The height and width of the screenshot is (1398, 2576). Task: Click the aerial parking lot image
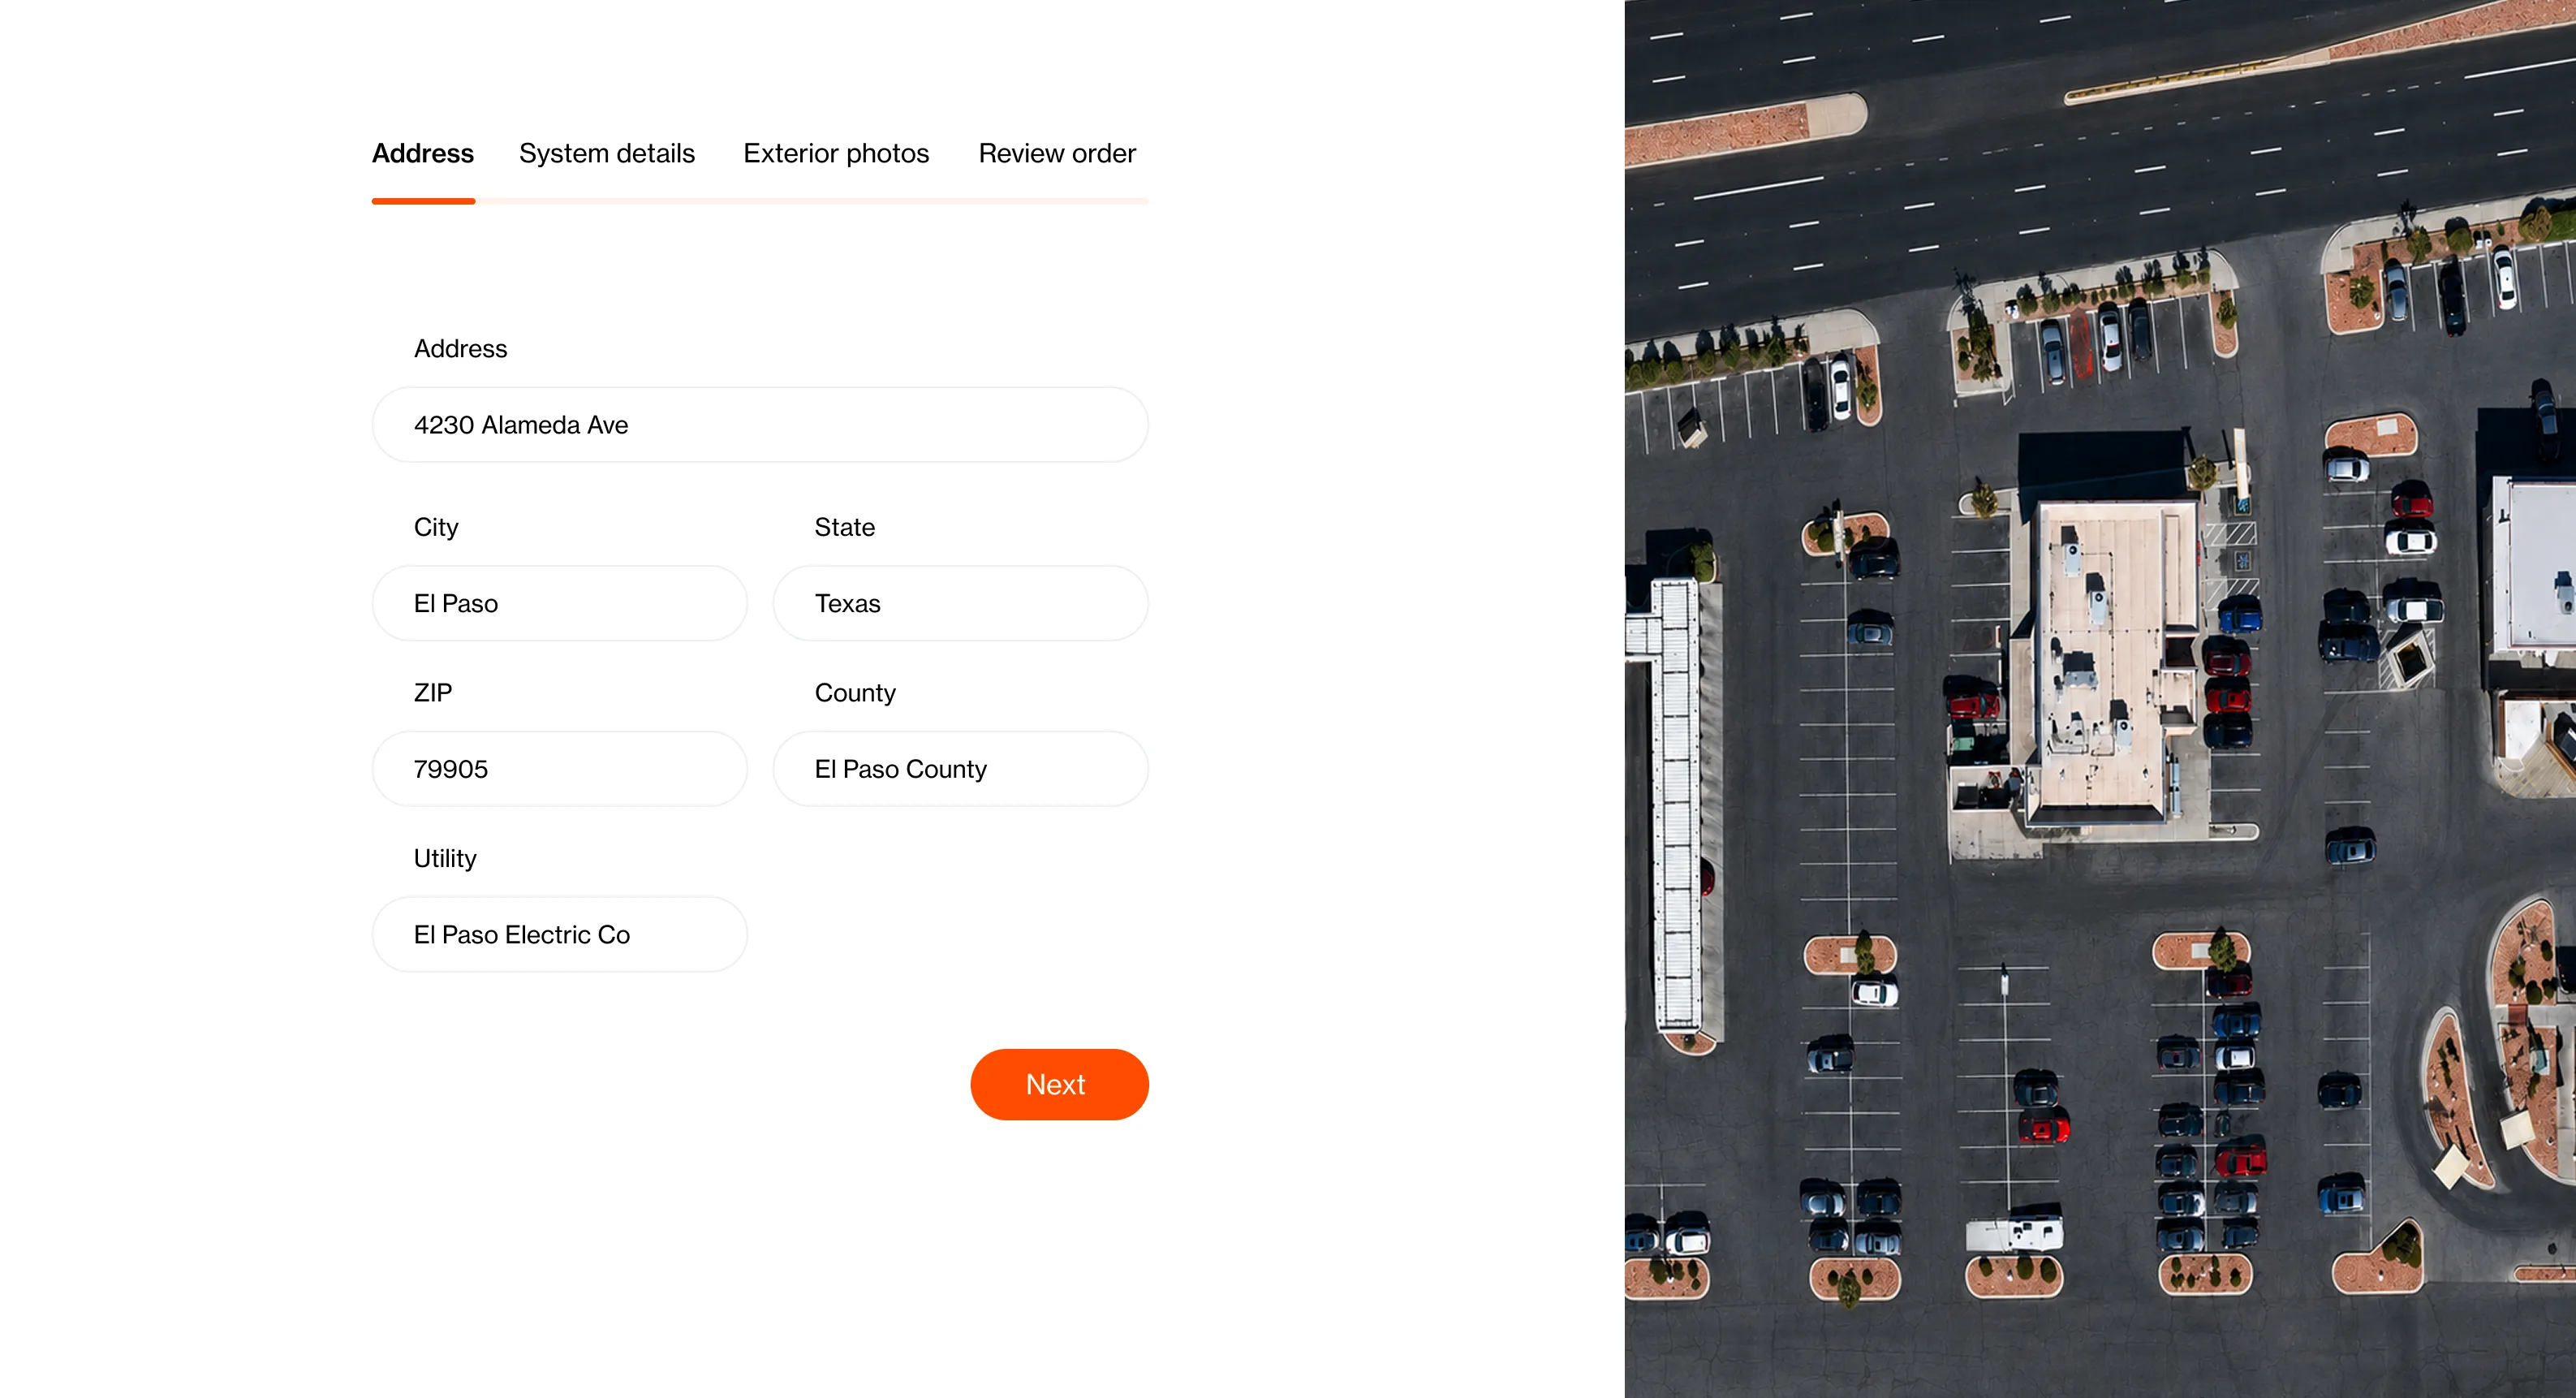(x=2100, y=699)
